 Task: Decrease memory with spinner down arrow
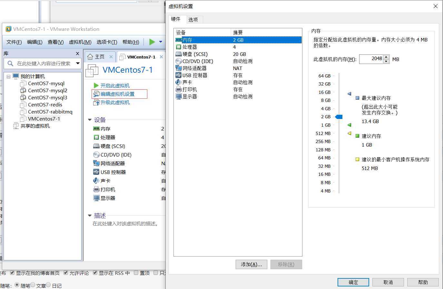tap(386, 61)
